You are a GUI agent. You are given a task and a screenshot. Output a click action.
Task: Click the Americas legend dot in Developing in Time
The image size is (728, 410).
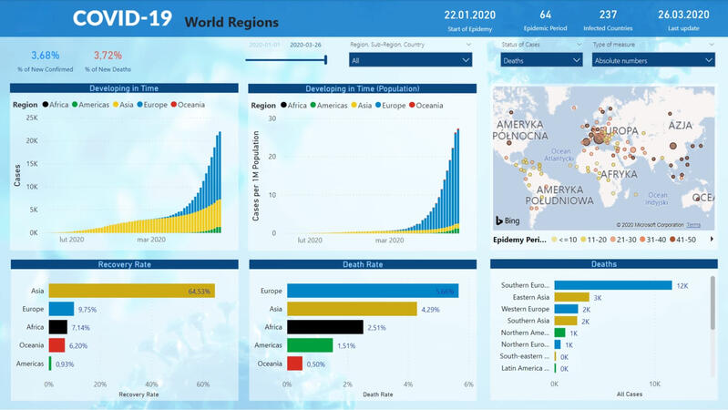(x=75, y=105)
